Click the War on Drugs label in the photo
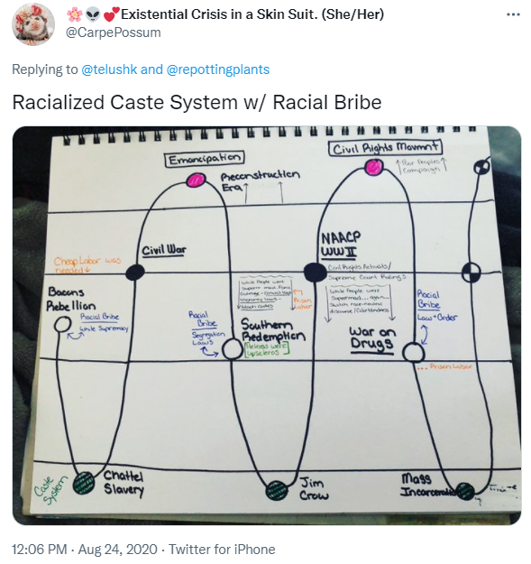The height and width of the screenshot is (564, 531). click(372, 338)
